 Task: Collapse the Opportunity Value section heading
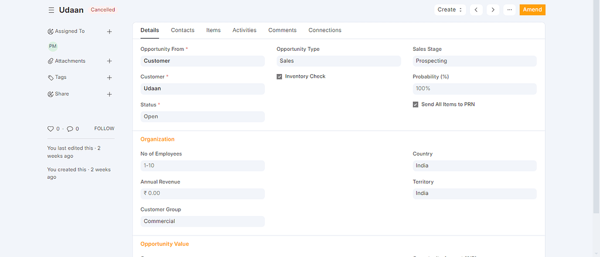pos(165,244)
